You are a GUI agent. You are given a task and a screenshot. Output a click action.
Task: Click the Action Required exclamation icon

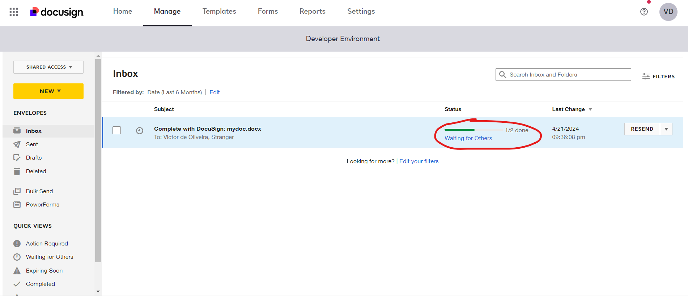(x=17, y=244)
